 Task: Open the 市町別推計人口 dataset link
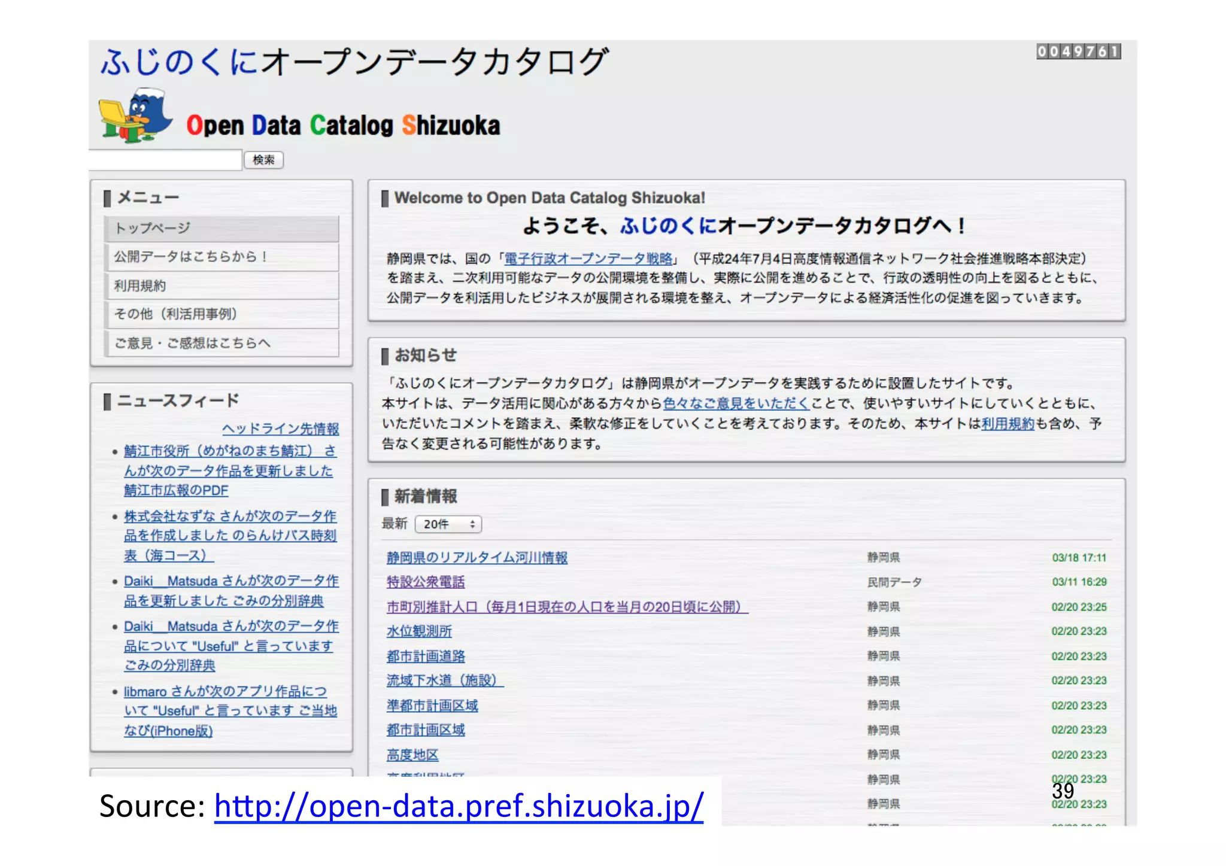[567, 607]
